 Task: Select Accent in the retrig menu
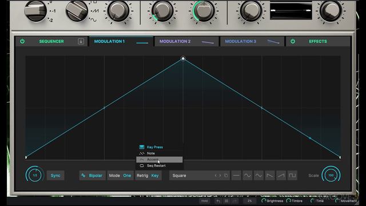tap(160, 160)
